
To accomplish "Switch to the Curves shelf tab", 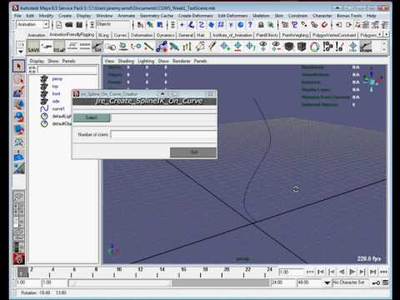I will coord(120,35).
